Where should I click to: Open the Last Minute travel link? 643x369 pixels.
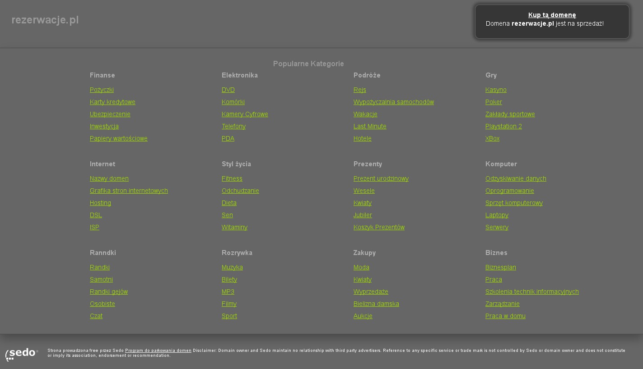(x=370, y=126)
